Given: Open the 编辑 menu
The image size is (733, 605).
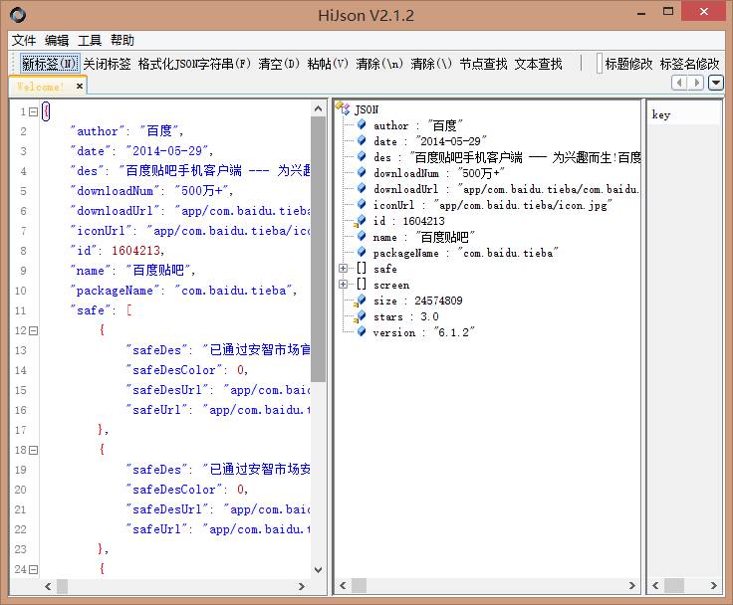Looking at the screenshot, I should pyautogui.click(x=57, y=40).
